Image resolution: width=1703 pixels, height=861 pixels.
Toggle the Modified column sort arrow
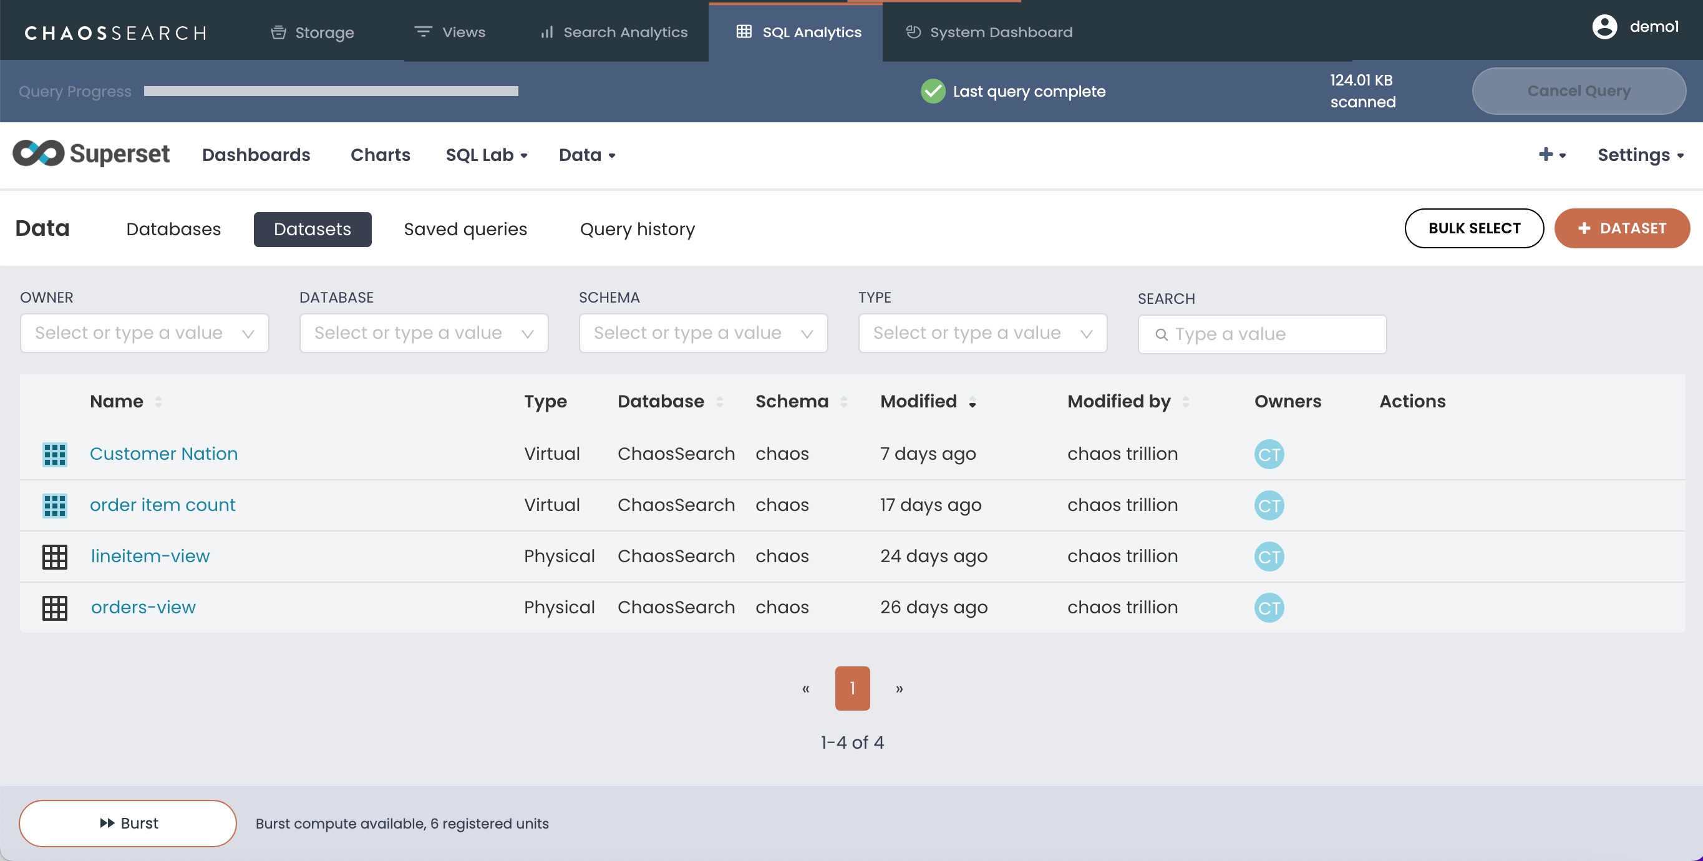[x=972, y=401]
